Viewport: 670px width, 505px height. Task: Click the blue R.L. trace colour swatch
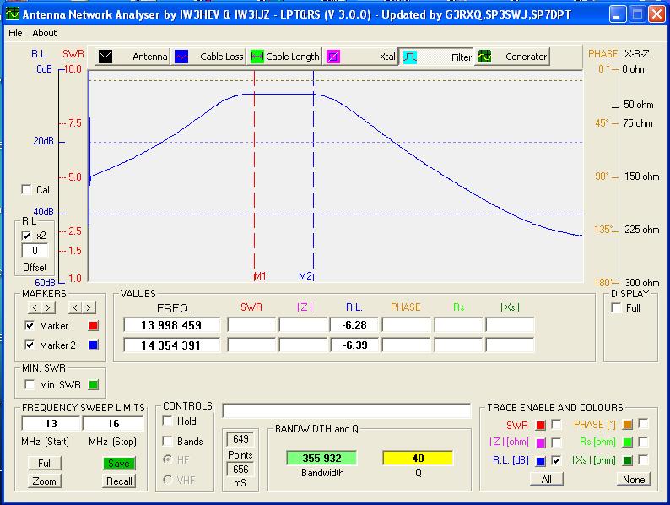coord(541,461)
